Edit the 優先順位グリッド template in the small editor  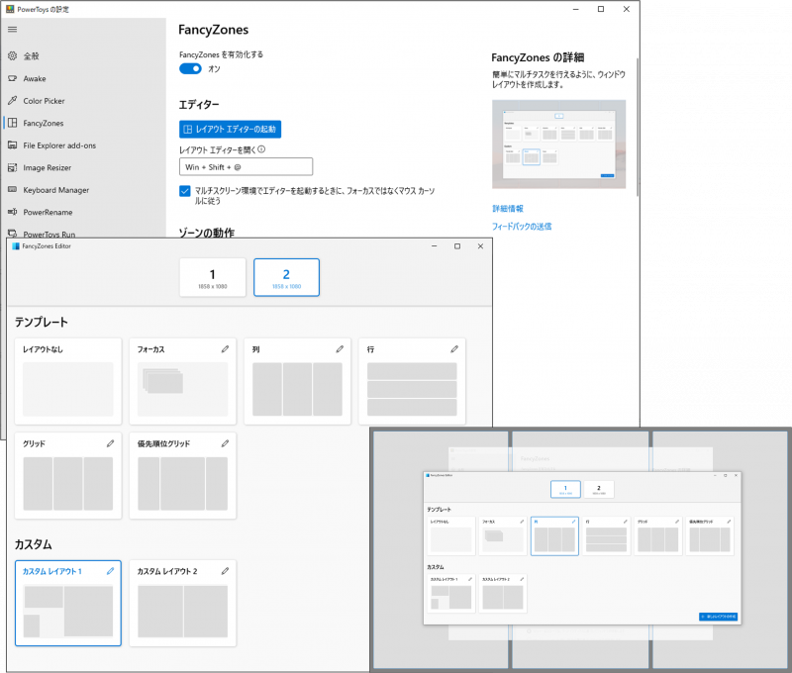(729, 522)
